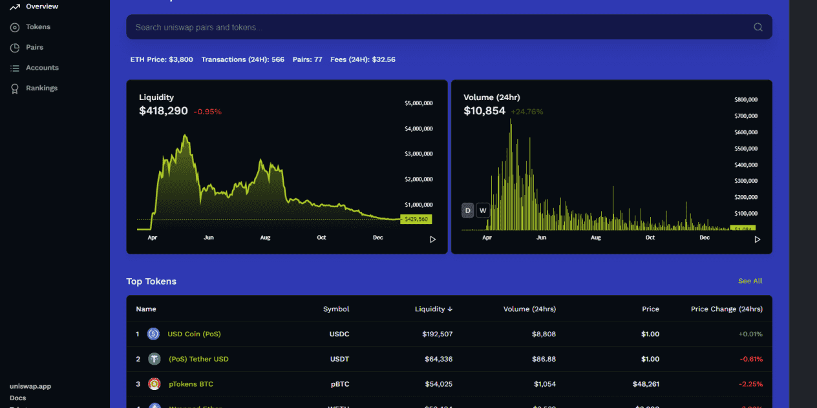
Task: Click the USD Coin token logo
Action: point(154,334)
